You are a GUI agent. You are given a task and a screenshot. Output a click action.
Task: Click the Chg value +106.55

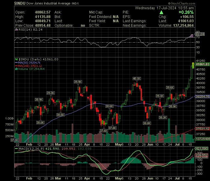[x=187, y=17]
